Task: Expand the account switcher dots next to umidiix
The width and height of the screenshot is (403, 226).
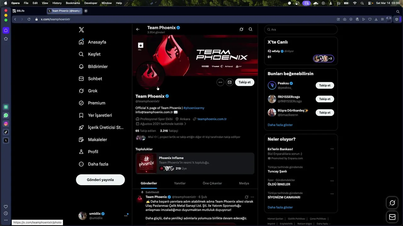Action: point(126,216)
